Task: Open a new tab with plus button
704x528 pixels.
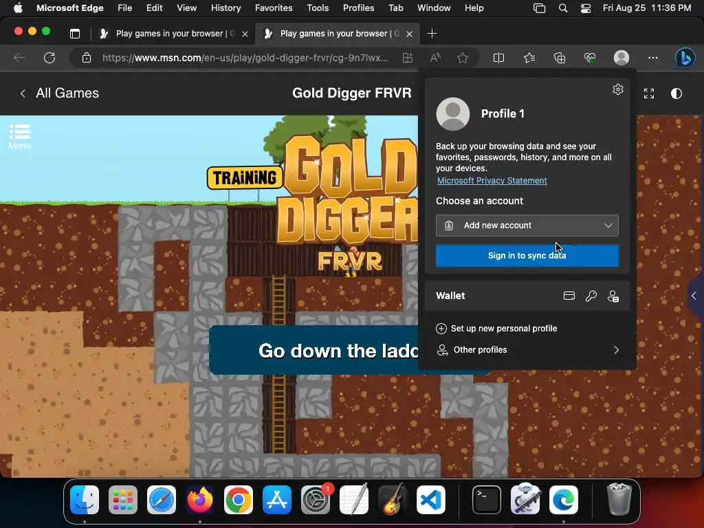Action: click(432, 34)
